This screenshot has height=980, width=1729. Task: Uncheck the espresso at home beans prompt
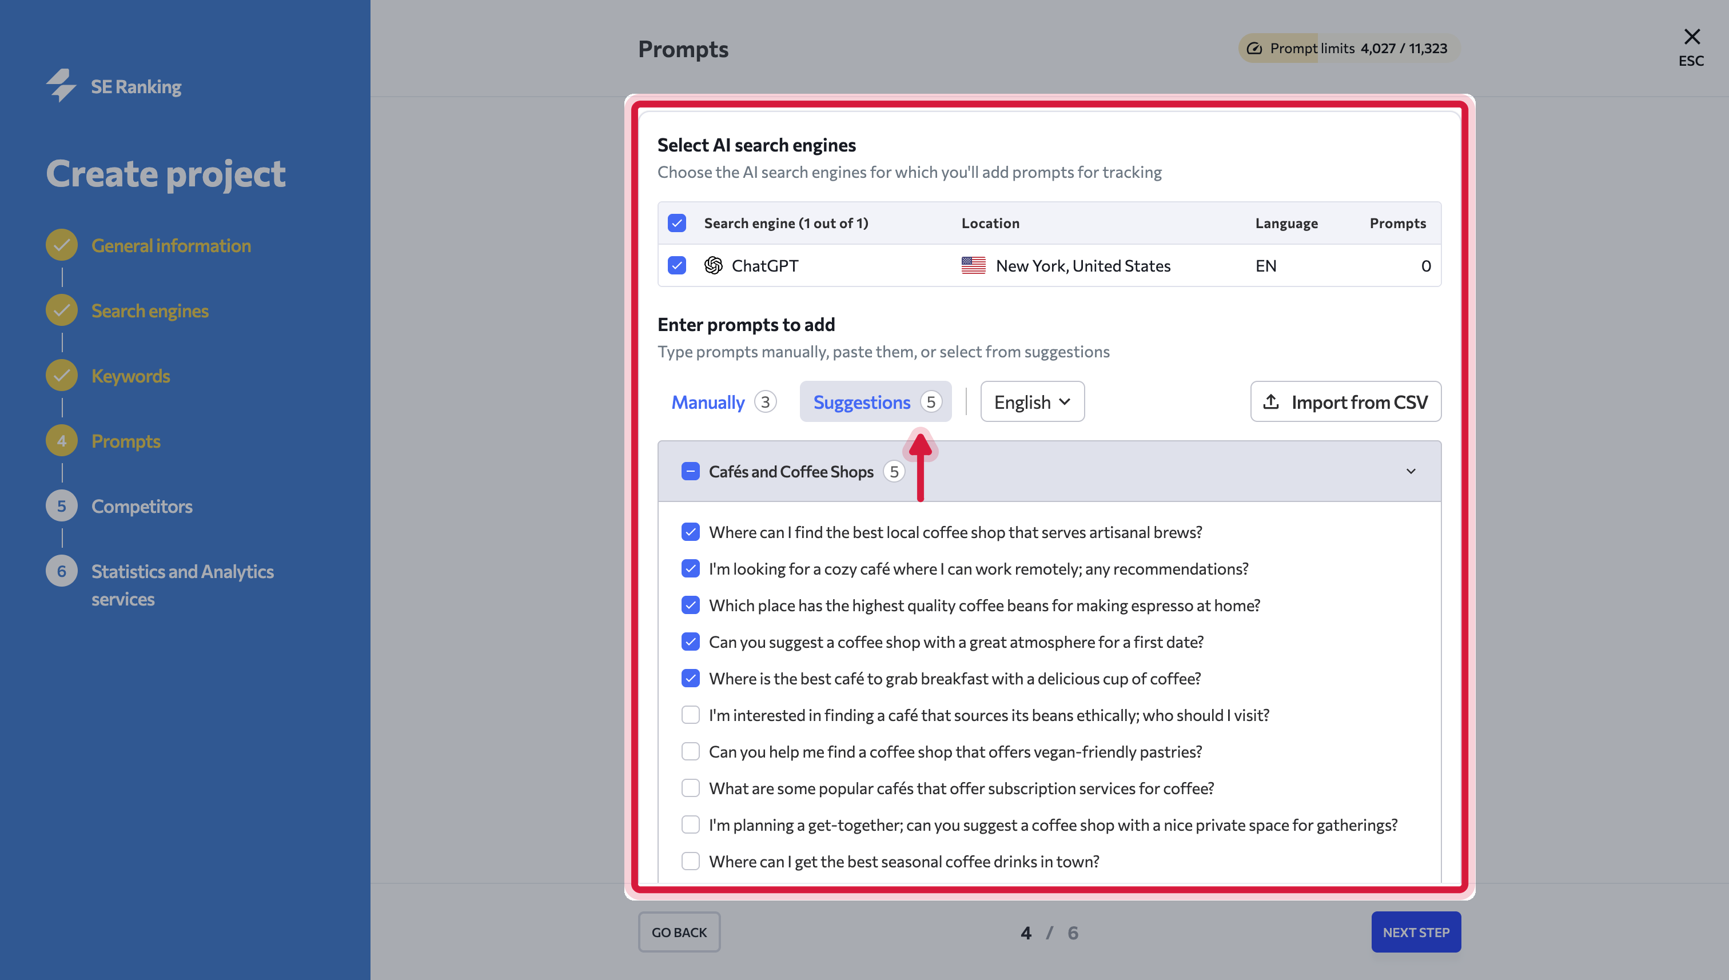click(x=691, y=605)
